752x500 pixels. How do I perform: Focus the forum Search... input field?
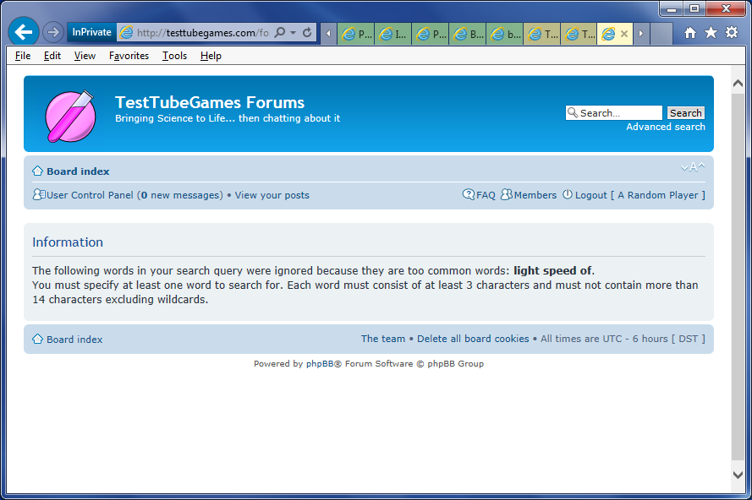[614, 113]
